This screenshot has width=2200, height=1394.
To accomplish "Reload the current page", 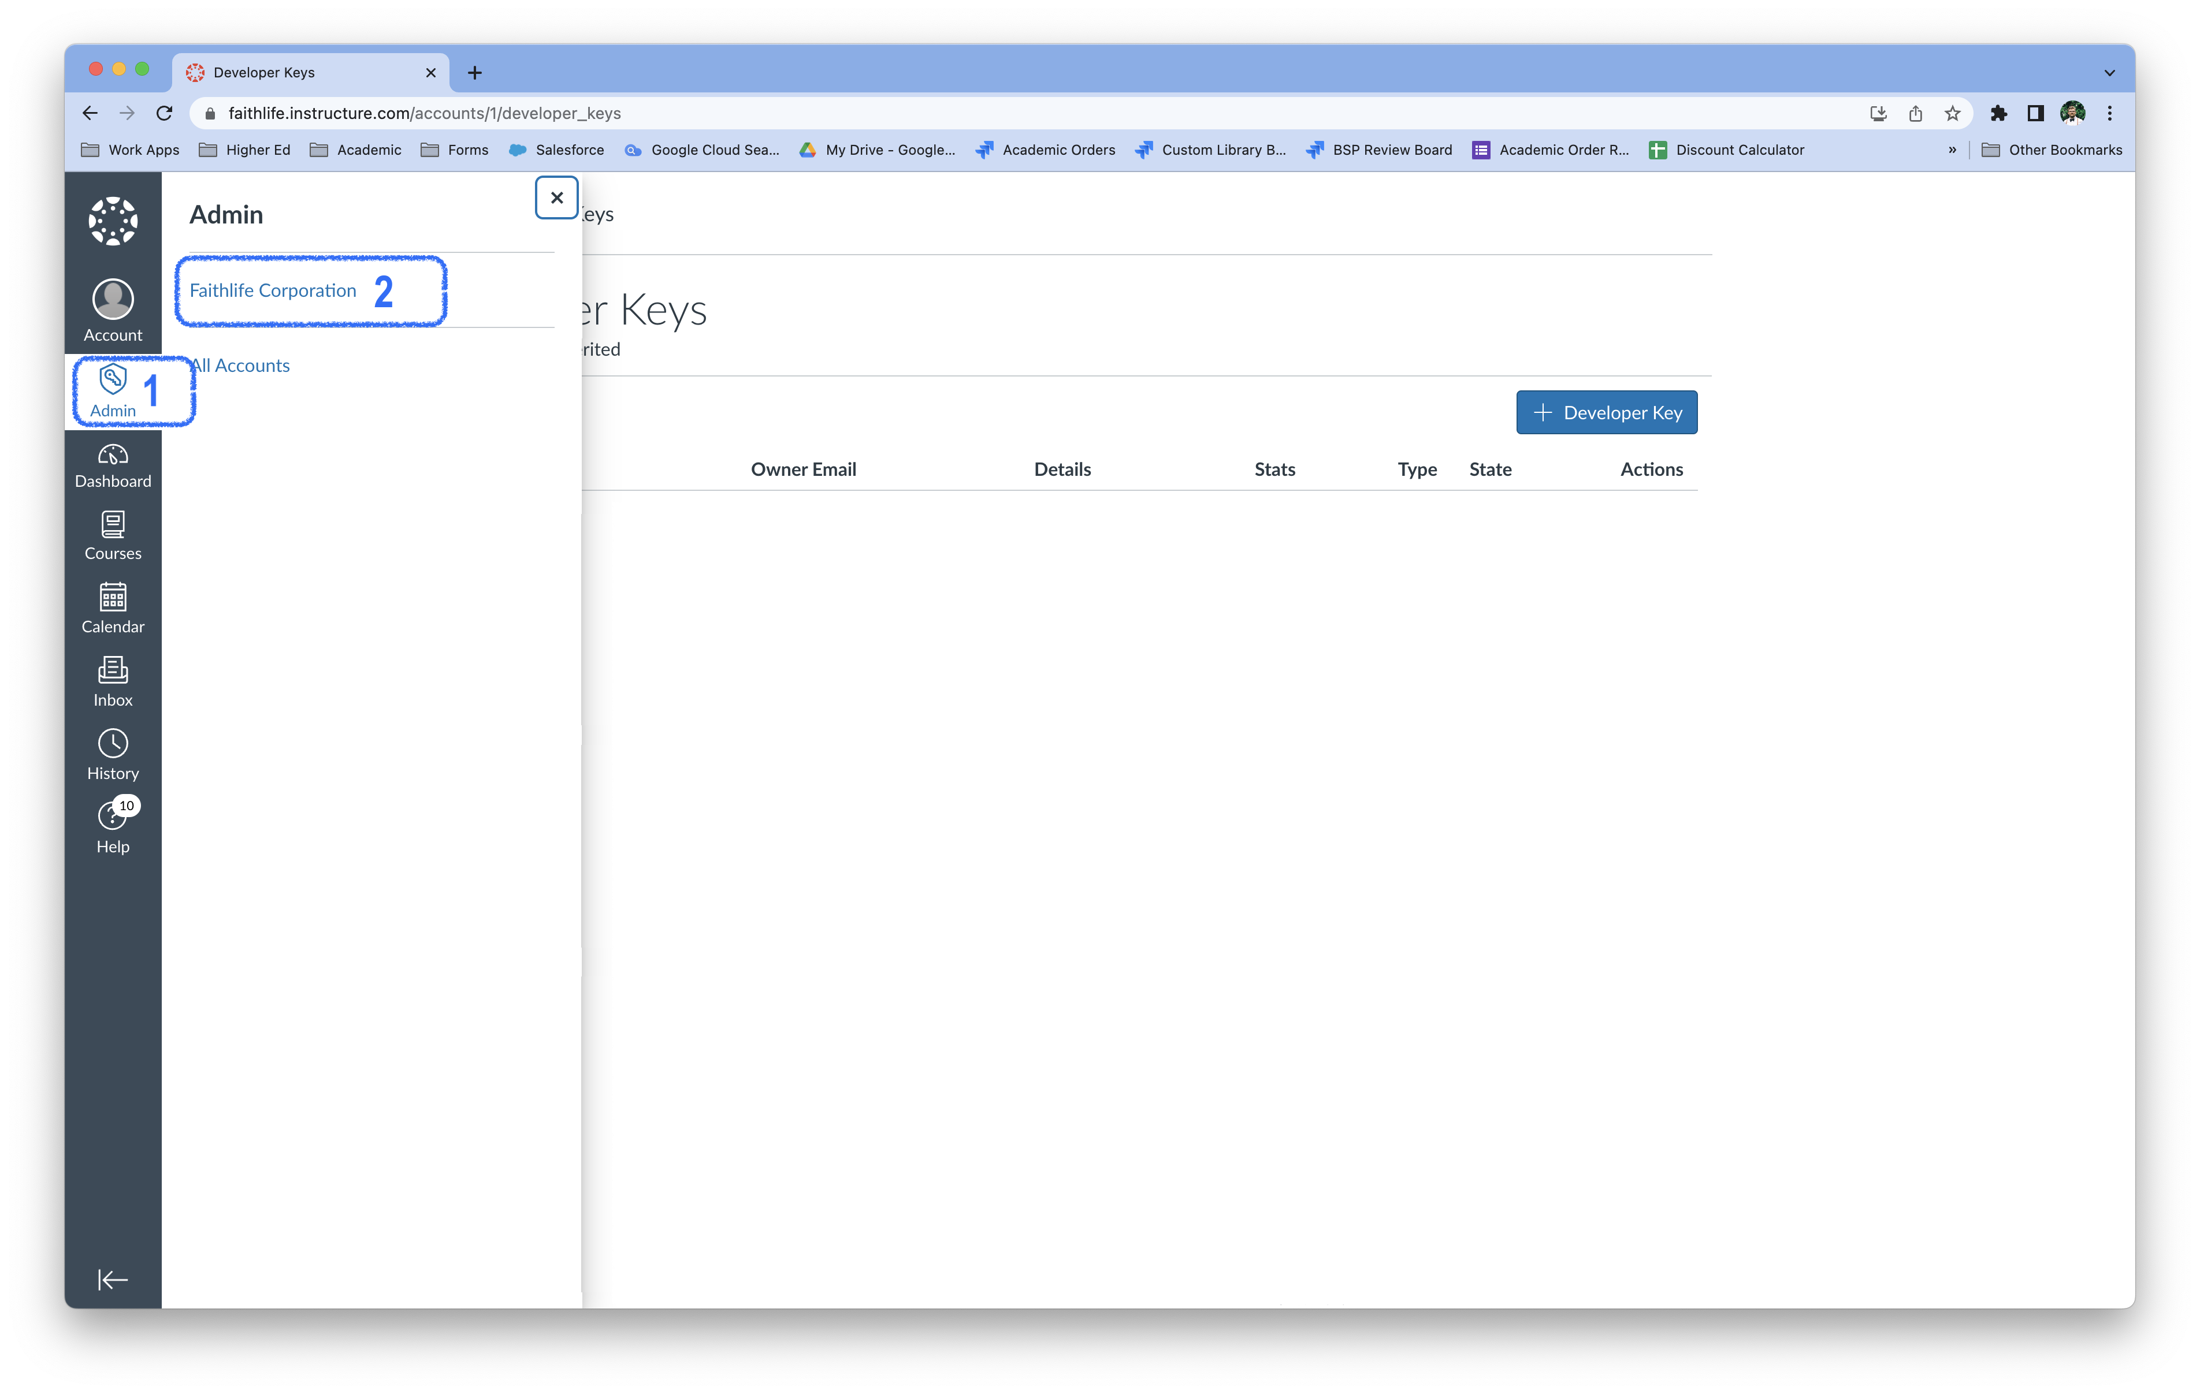I will (165, 113).
